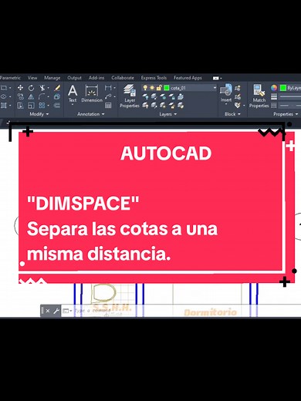Open the Fillet tool dropdown arrow
This screenshot has width=301, height=401.
click(x=48, y=96)
